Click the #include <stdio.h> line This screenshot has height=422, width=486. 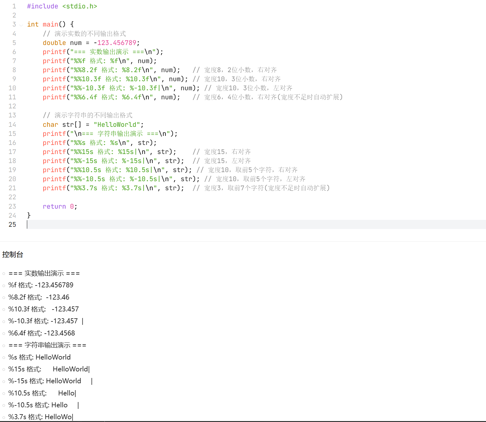[62, 6]
